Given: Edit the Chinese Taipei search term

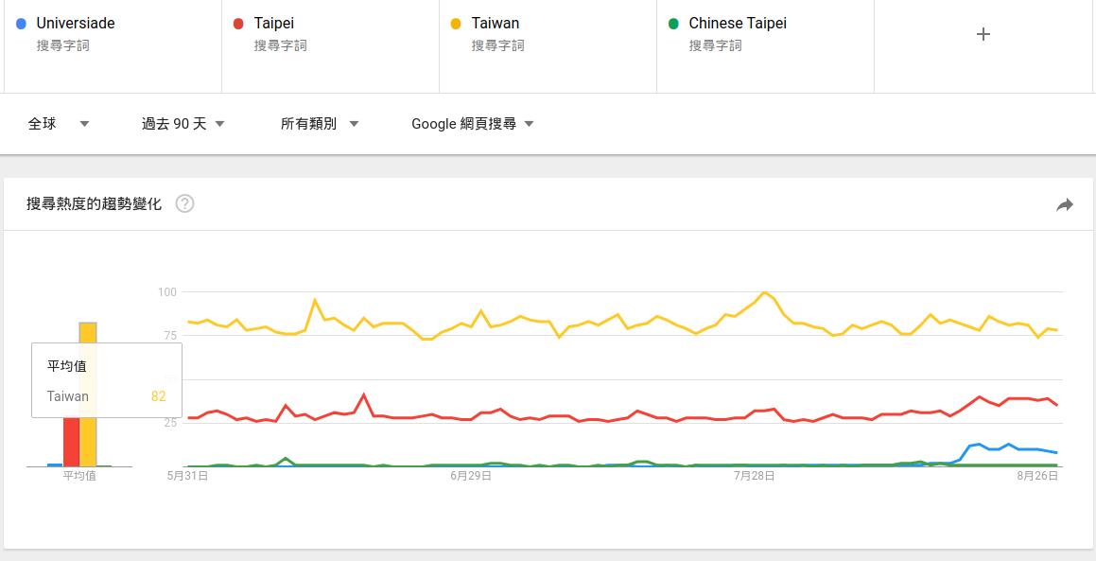Looking at the screenshot, I should tap(738, 24).
